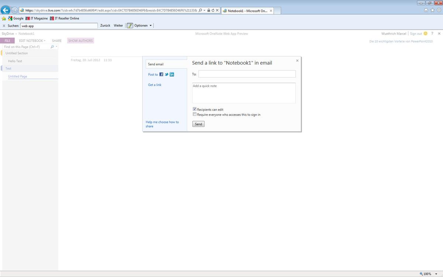Open the PowerPoint2010 Vorteile link
Image resolution: width=443 pixels, height=277 pixels.
[401, 41]
